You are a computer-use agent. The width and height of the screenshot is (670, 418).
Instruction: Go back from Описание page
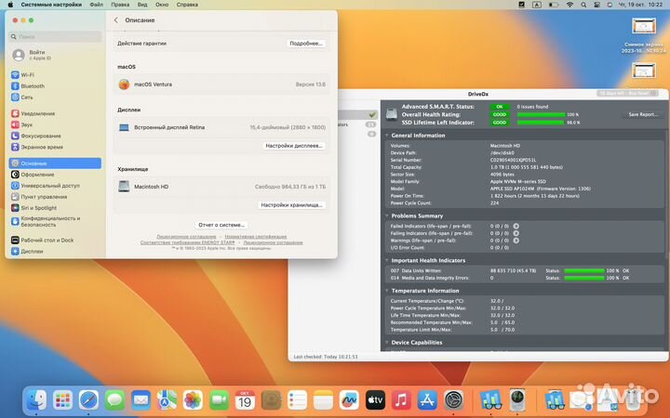(x=115, y=20)
